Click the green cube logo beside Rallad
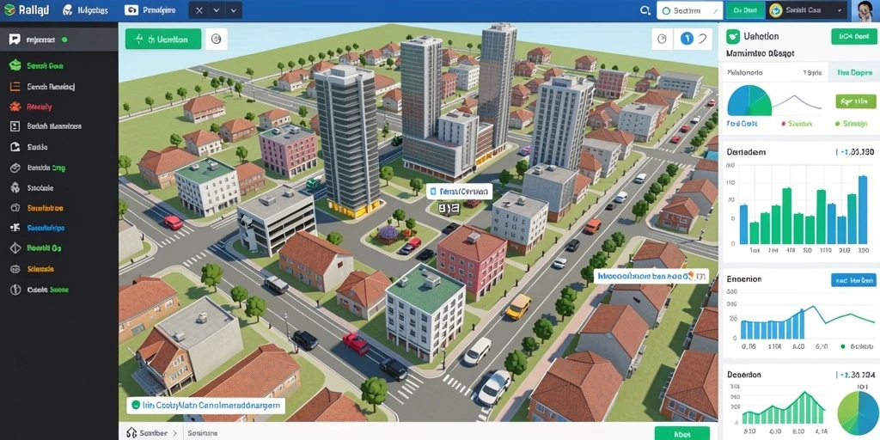The width and height of the screenshot is (880, 440). pyautogui.click(x=9, y=9)
